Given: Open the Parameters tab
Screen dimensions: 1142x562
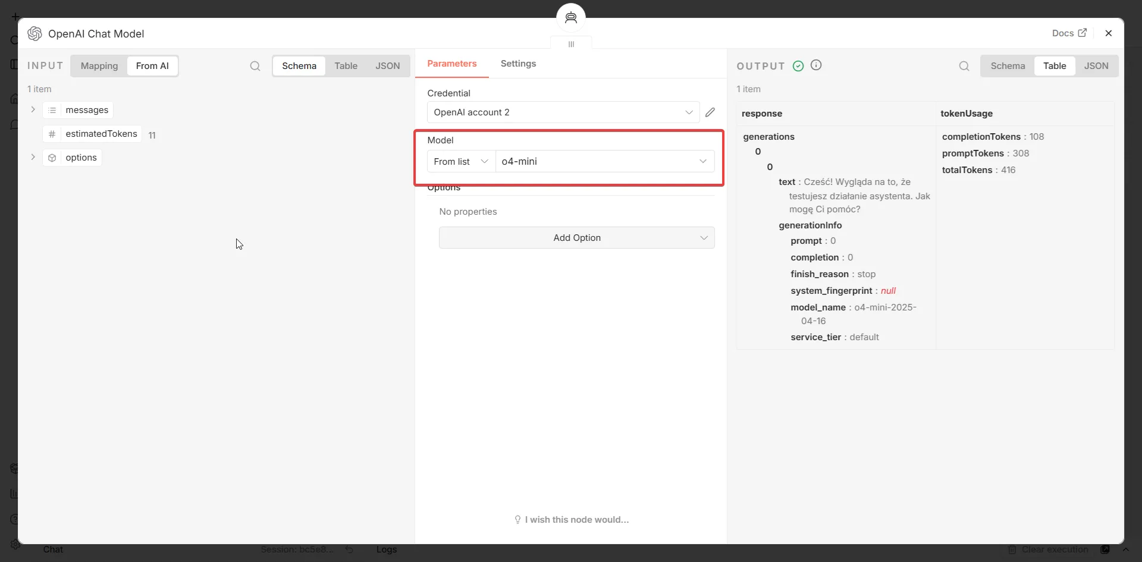Looking at the screenshot, I should 452,64.
